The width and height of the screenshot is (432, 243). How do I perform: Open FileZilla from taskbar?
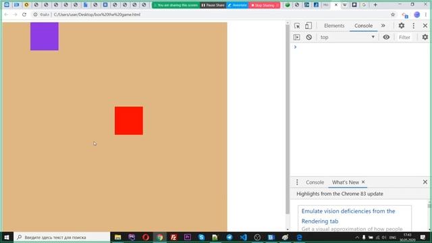click(x=173, y=237)
